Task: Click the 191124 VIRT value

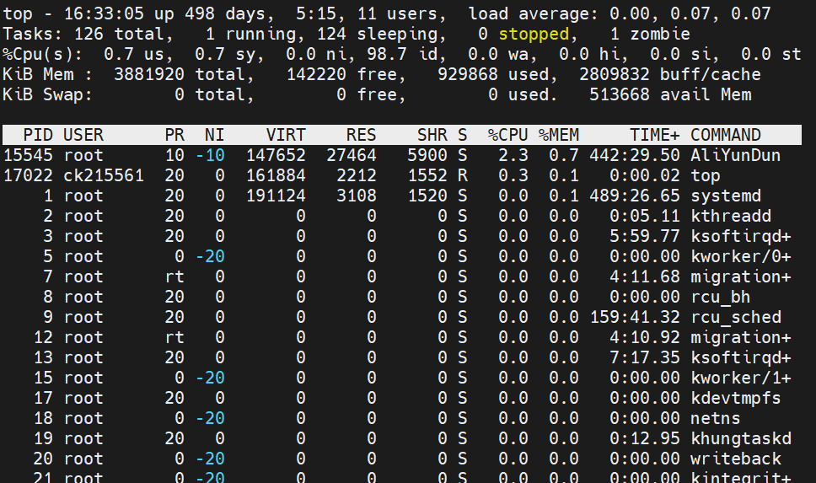Action: [276, 196]
